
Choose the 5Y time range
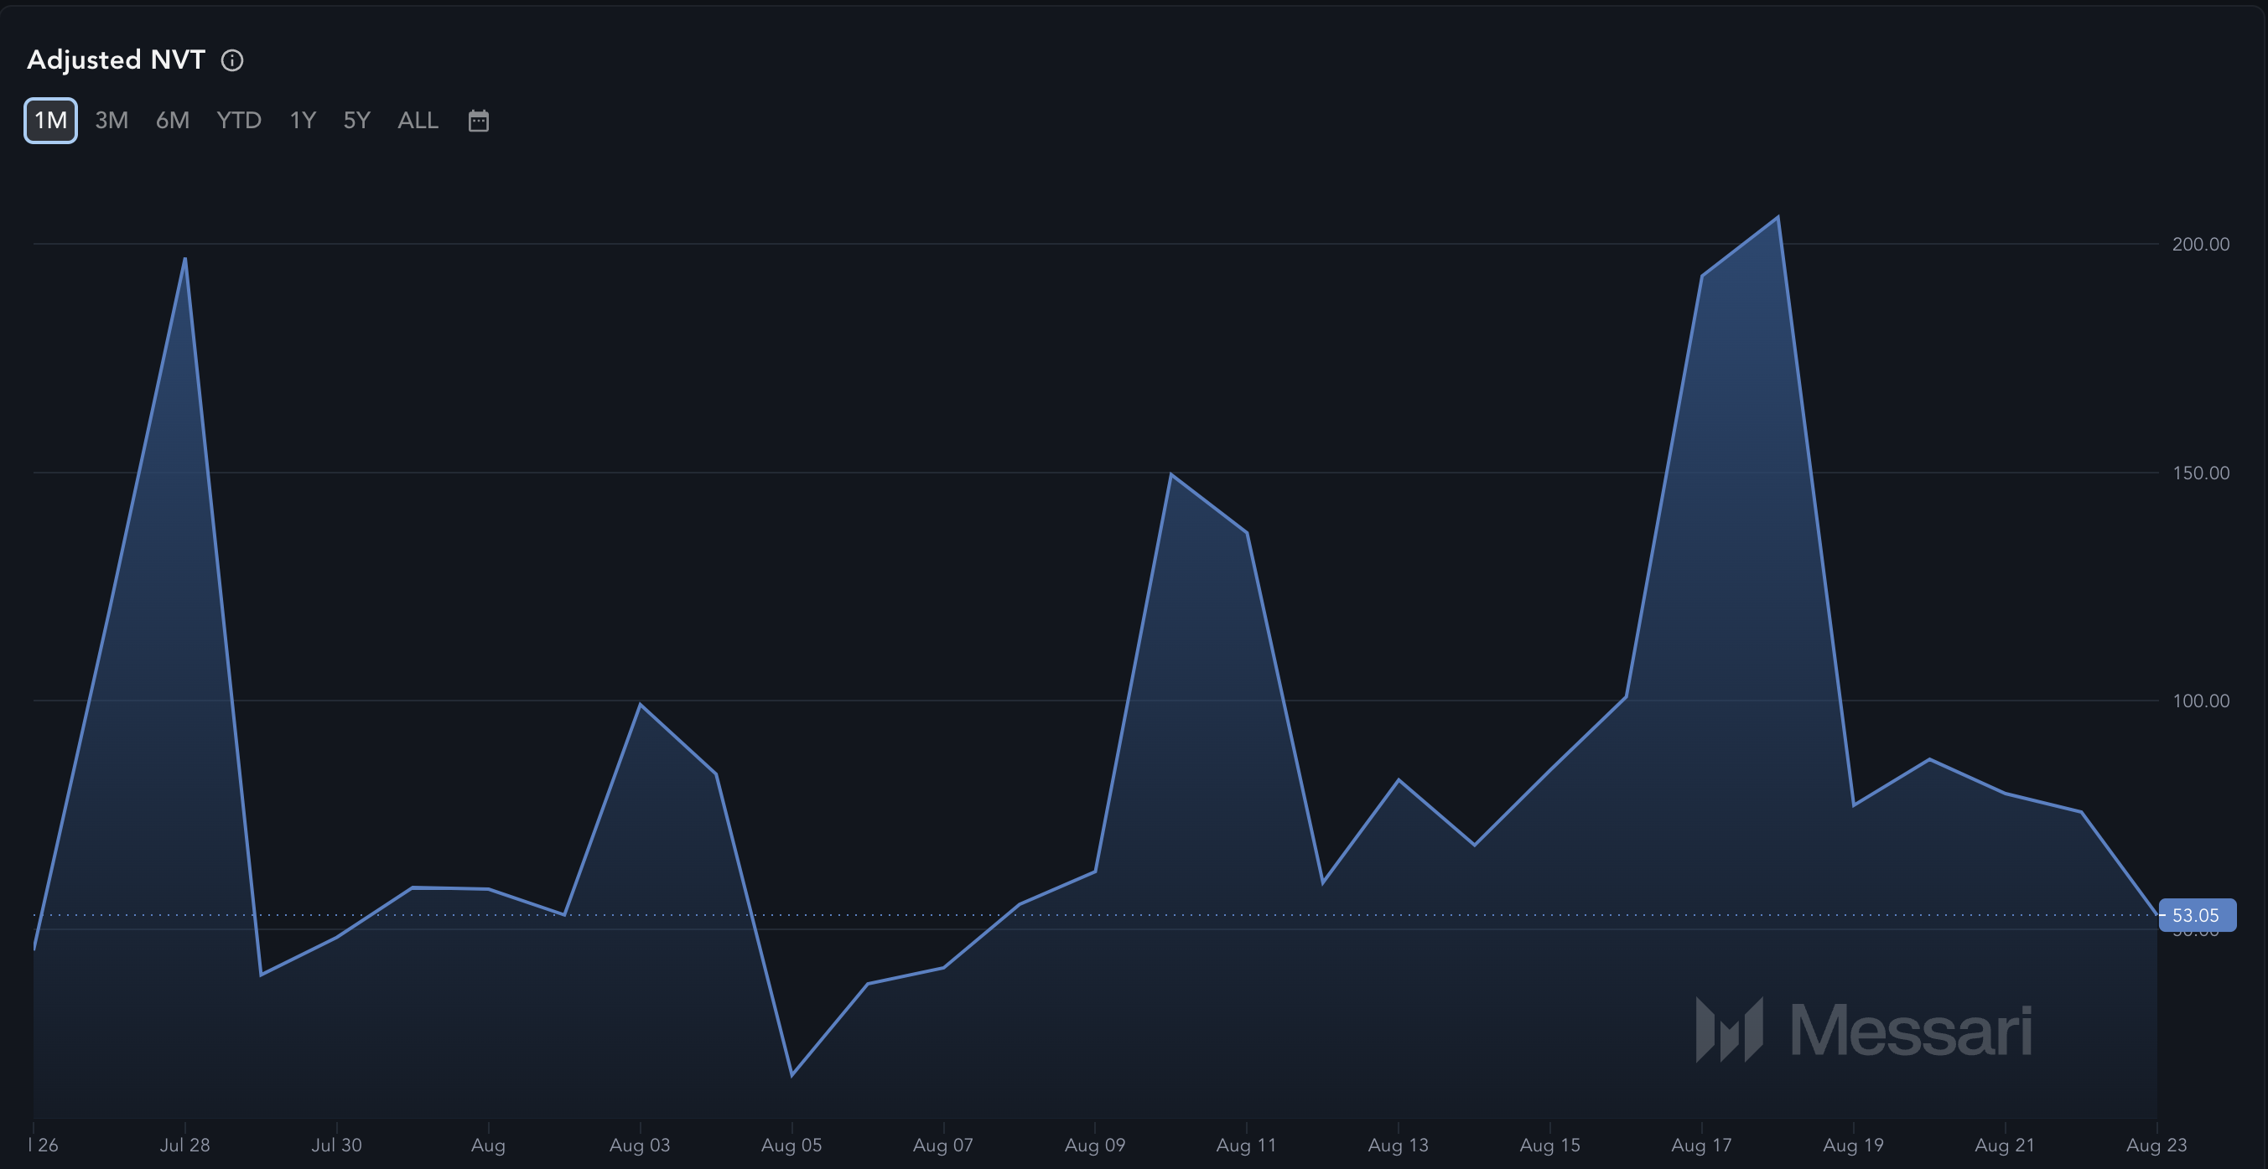click(356, 121)
